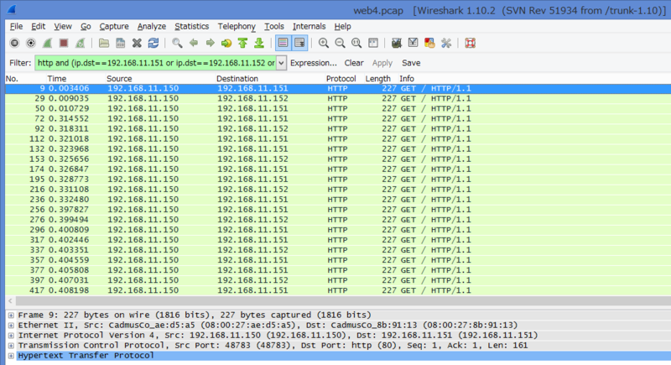The width and height of the screenshot is (671, 365).
Task: Select packet number 216 row
Action: 338,190
